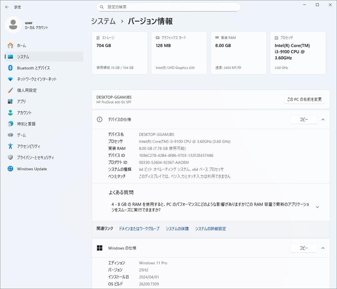The image size is (337, 289).
Task: Click the back arrow at top left
Action: [x=7, y=7]
